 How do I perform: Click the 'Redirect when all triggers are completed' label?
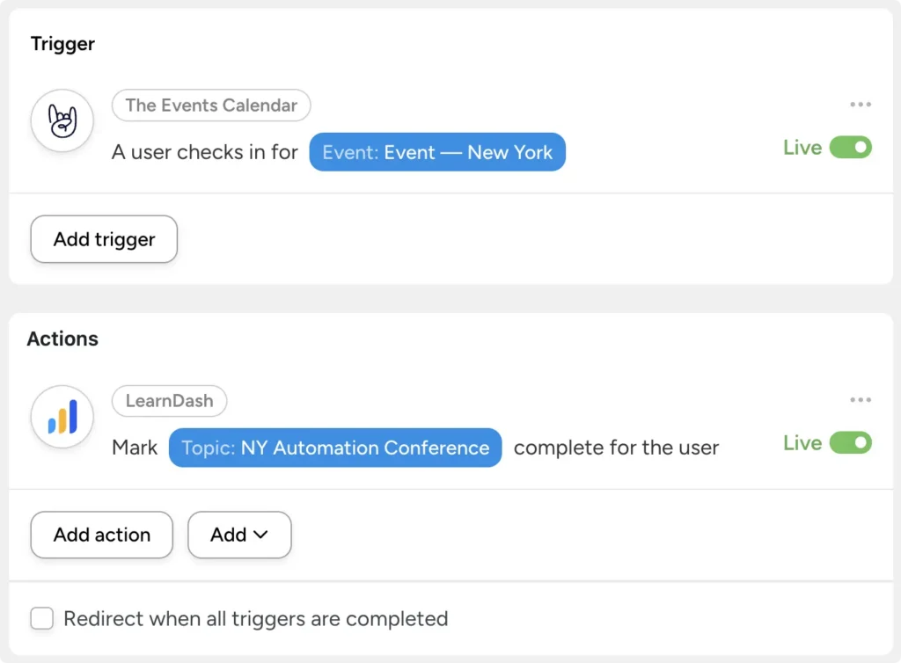256,619
